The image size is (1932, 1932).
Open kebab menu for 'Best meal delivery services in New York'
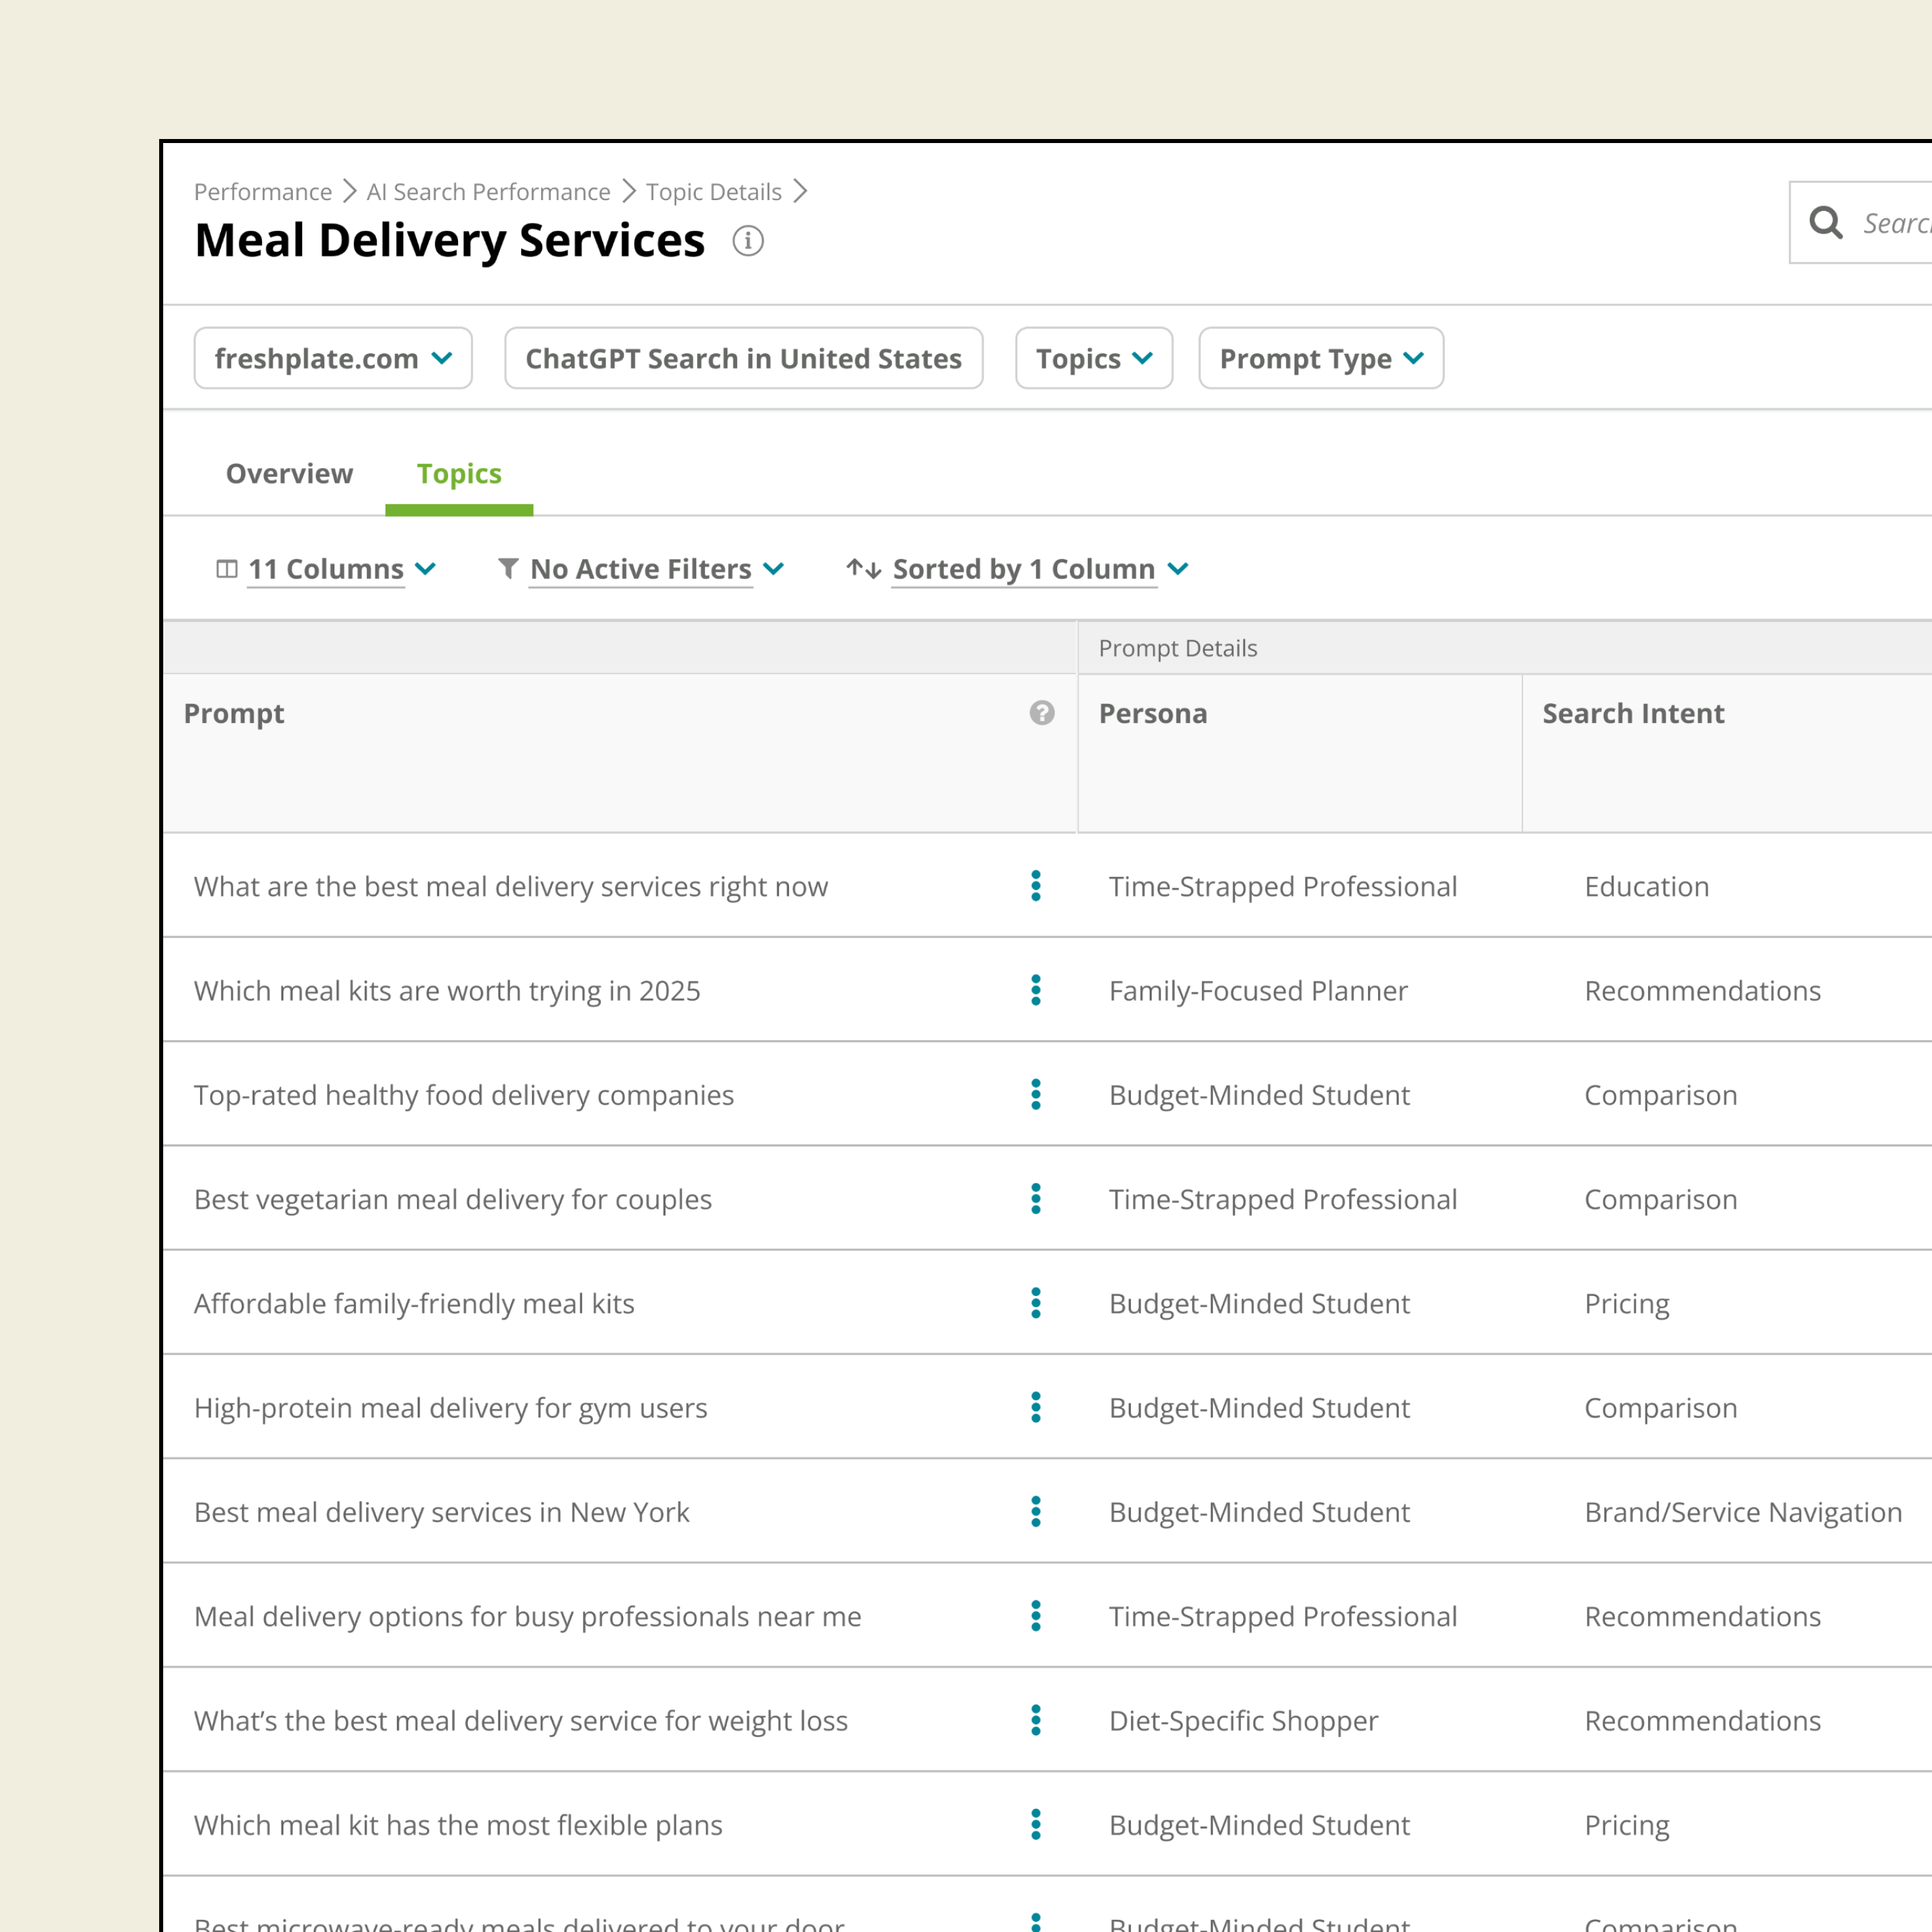[x=1035, y=1512]
